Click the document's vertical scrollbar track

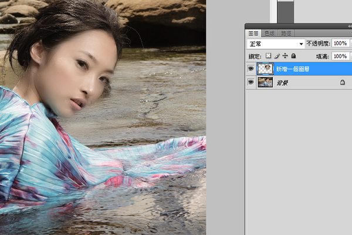pyautogui.click(x=273, y=11)
